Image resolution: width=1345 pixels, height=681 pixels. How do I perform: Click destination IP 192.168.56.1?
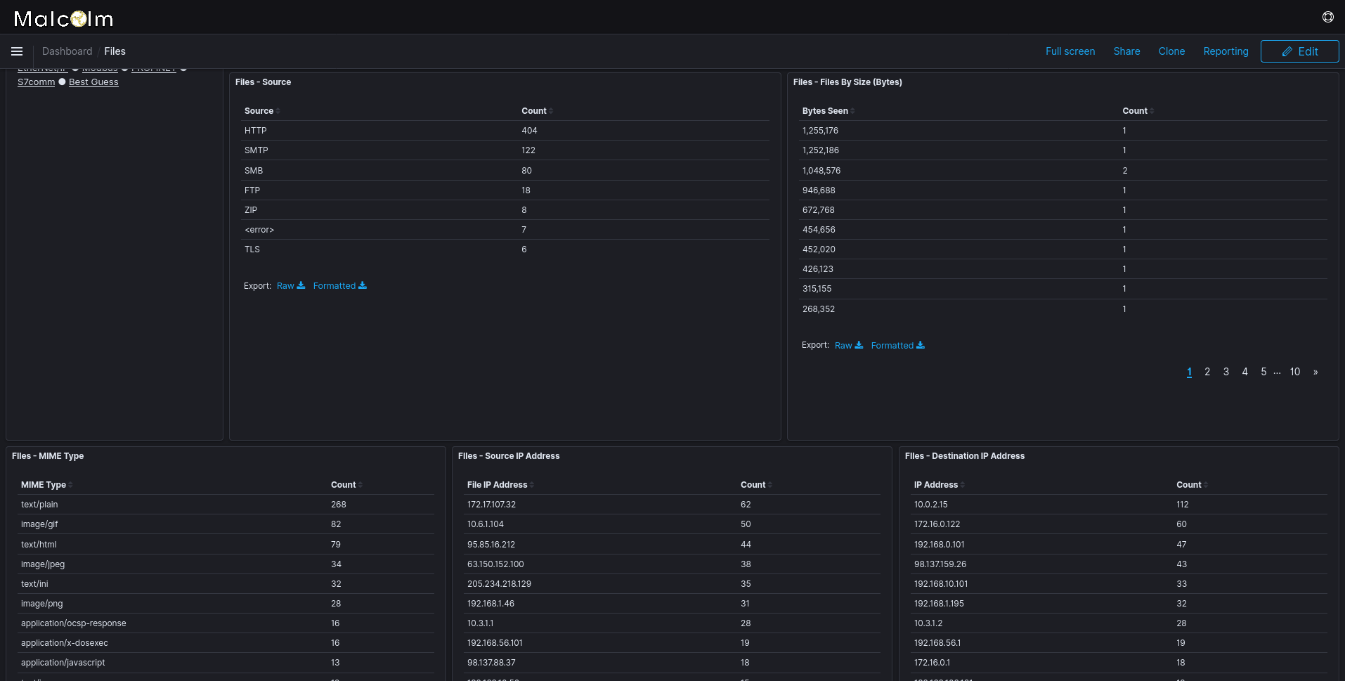[937, 643]
